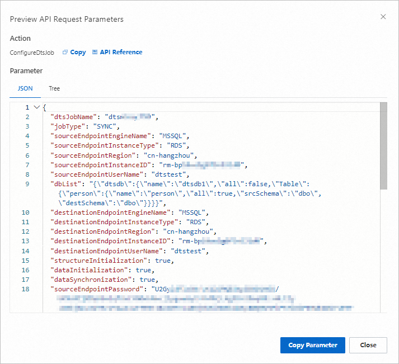Click the "sourceEndpointPassword" key
The height and width of the screenshot is (364, 399).
click(x=97, y=289)
